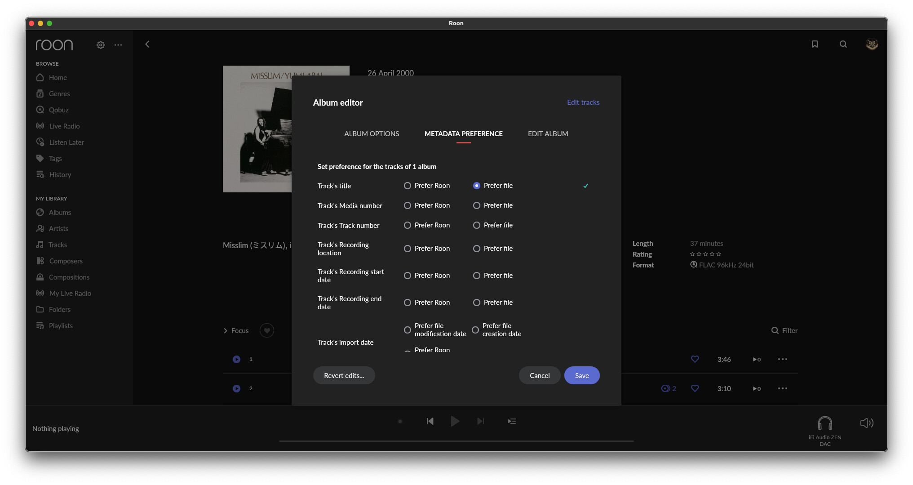Favorite track 1 with the heart icon

coord(695,359)
